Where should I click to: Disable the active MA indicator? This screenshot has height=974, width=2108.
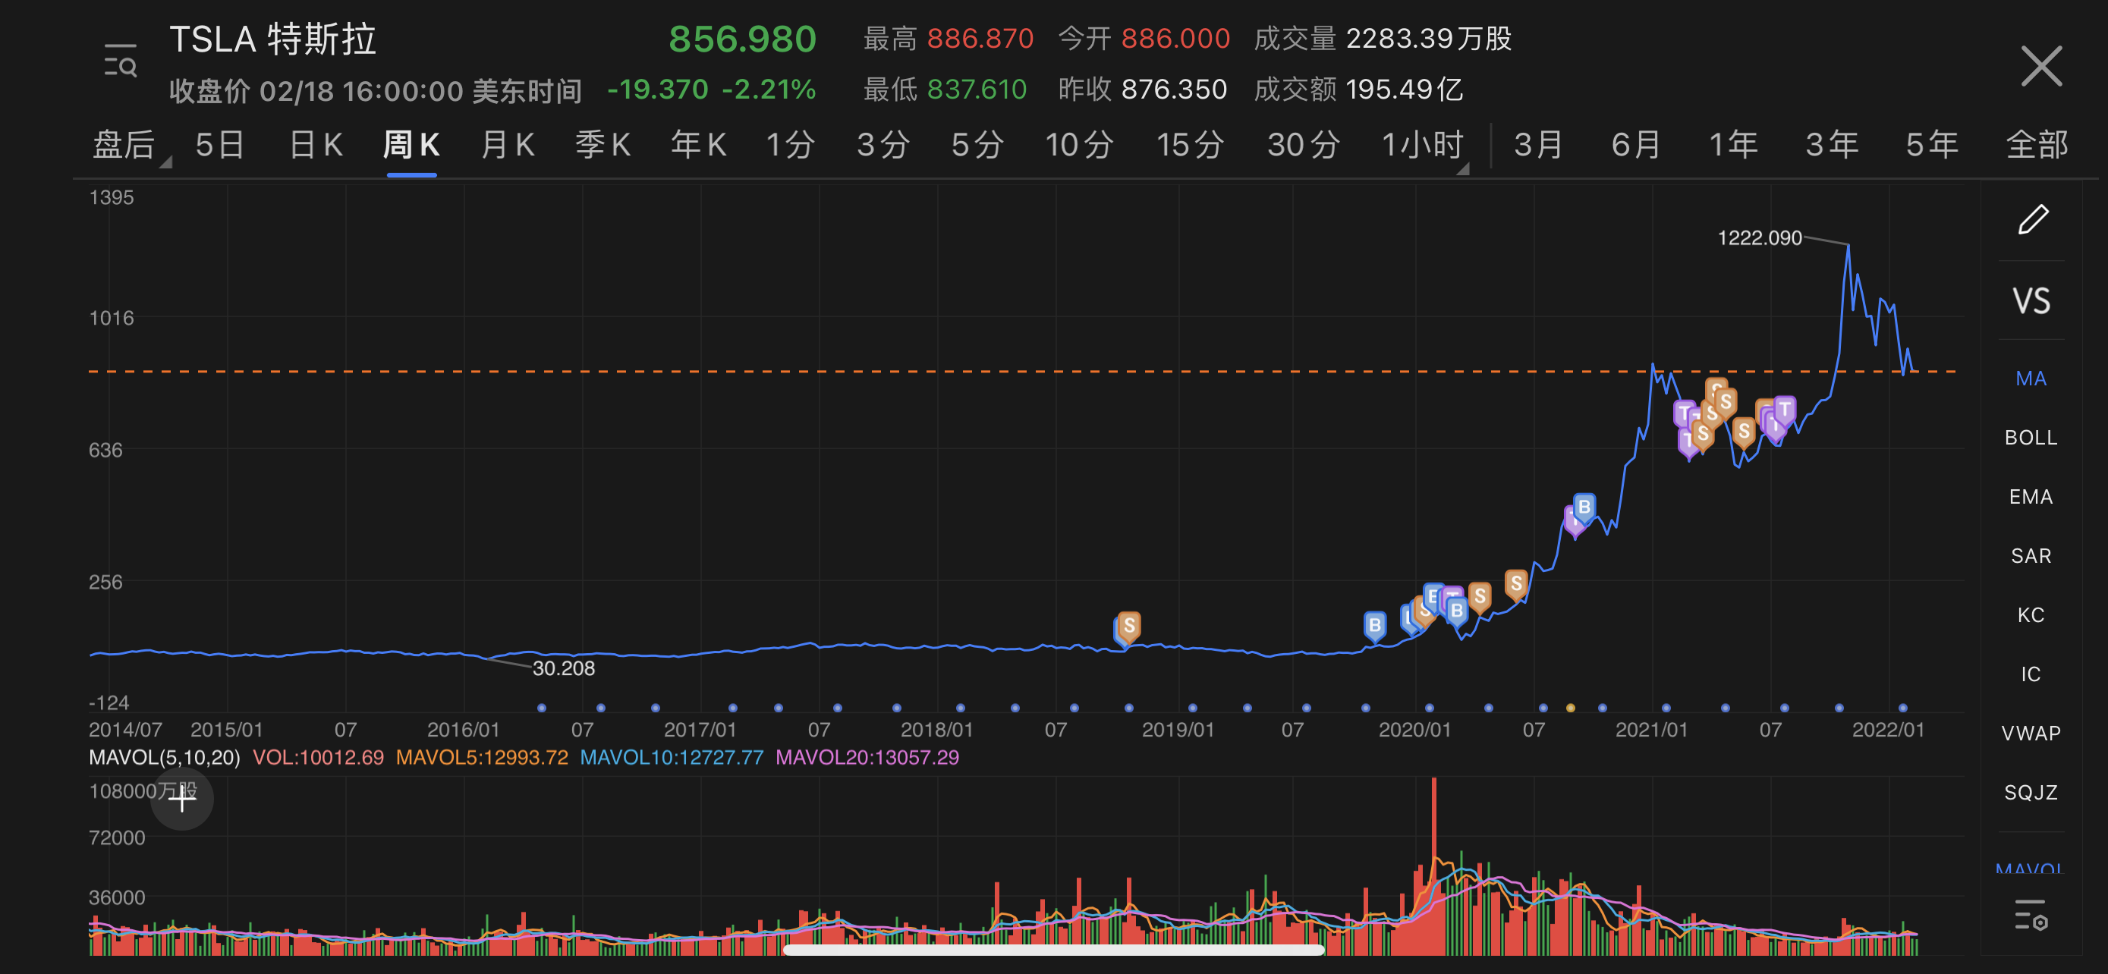tap(2031, 378)
